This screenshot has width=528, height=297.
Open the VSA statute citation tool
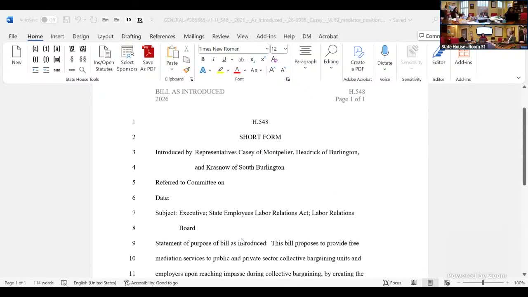[71, 48]
